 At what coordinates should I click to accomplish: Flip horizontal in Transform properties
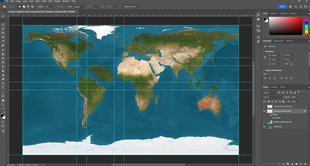pyautogui.click(x=286, y=64)
